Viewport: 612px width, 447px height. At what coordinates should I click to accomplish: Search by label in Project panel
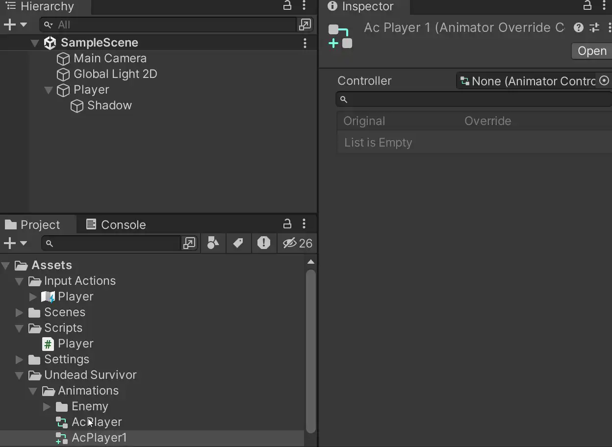[x=238, y=243]
